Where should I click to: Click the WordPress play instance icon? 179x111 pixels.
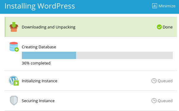(x=14, y=81)
